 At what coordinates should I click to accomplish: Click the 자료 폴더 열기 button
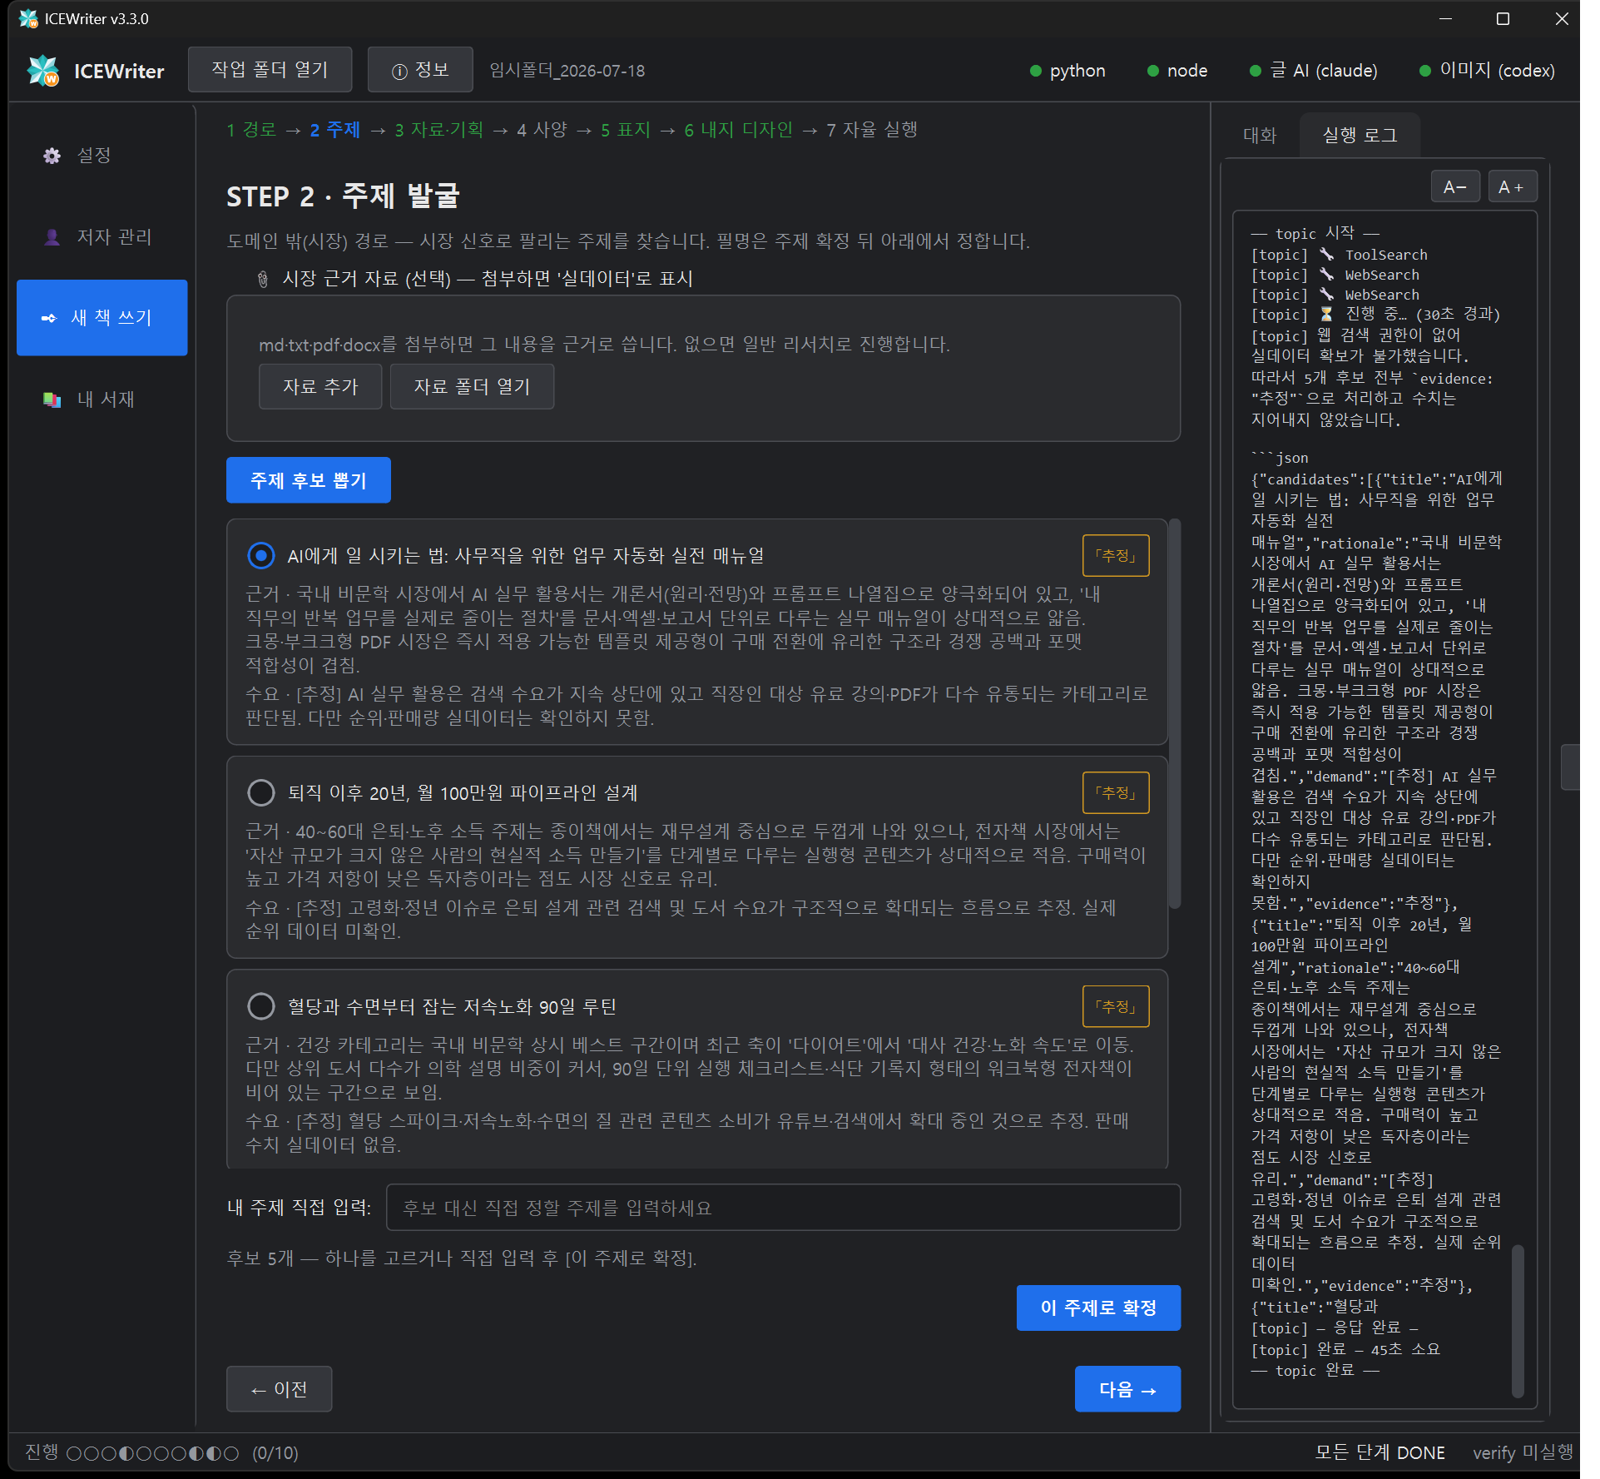point(472,386)
